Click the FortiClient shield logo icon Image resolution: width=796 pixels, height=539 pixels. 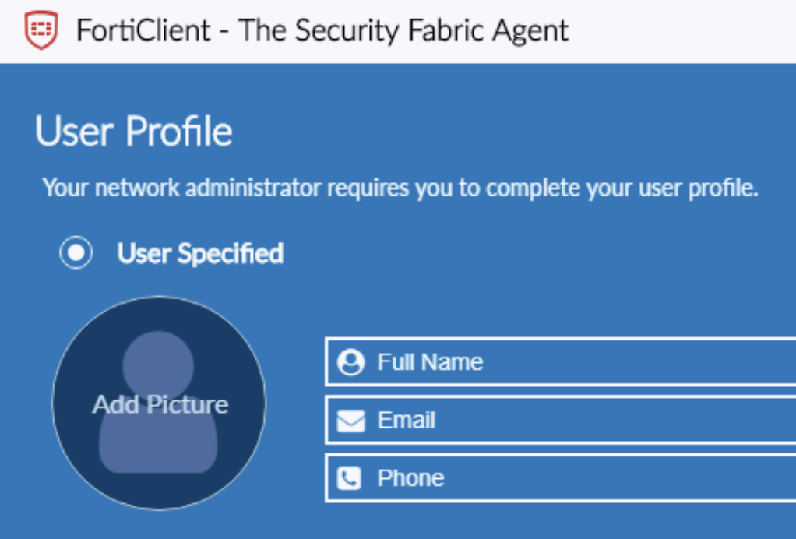(40, 31)
